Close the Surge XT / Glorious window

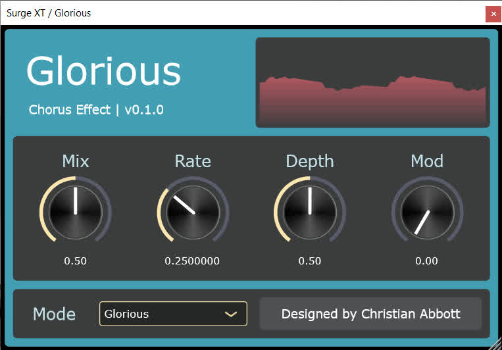pos(493,14)
